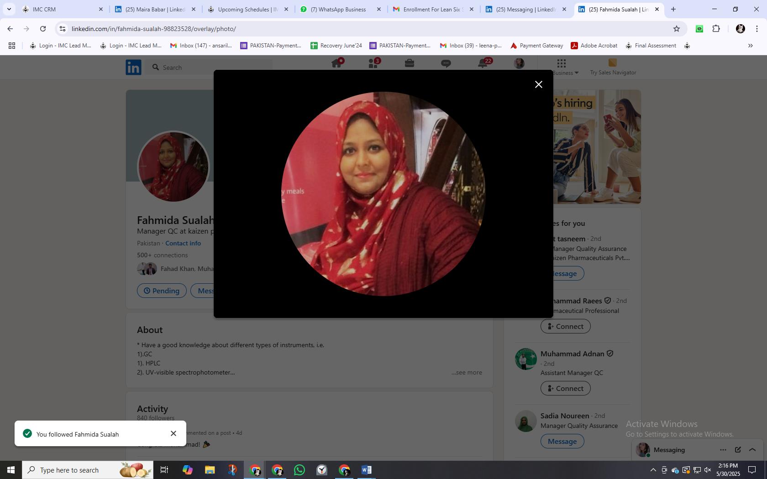Open the taskbar clock and date
Image resolution: width=767 pixels, height=479 pixels.
728,470
